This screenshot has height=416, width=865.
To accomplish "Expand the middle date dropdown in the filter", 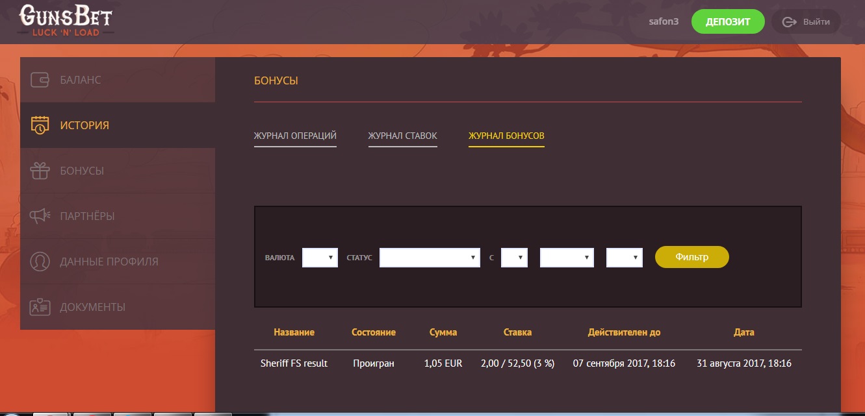I will 567,258.
